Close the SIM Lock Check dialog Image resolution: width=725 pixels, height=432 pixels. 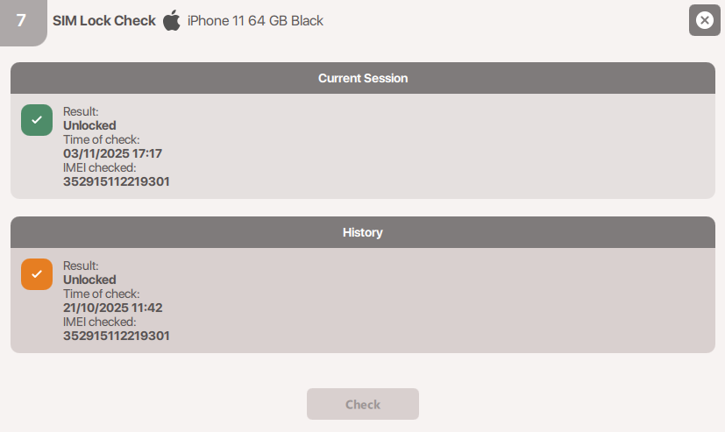click(704, 20)
